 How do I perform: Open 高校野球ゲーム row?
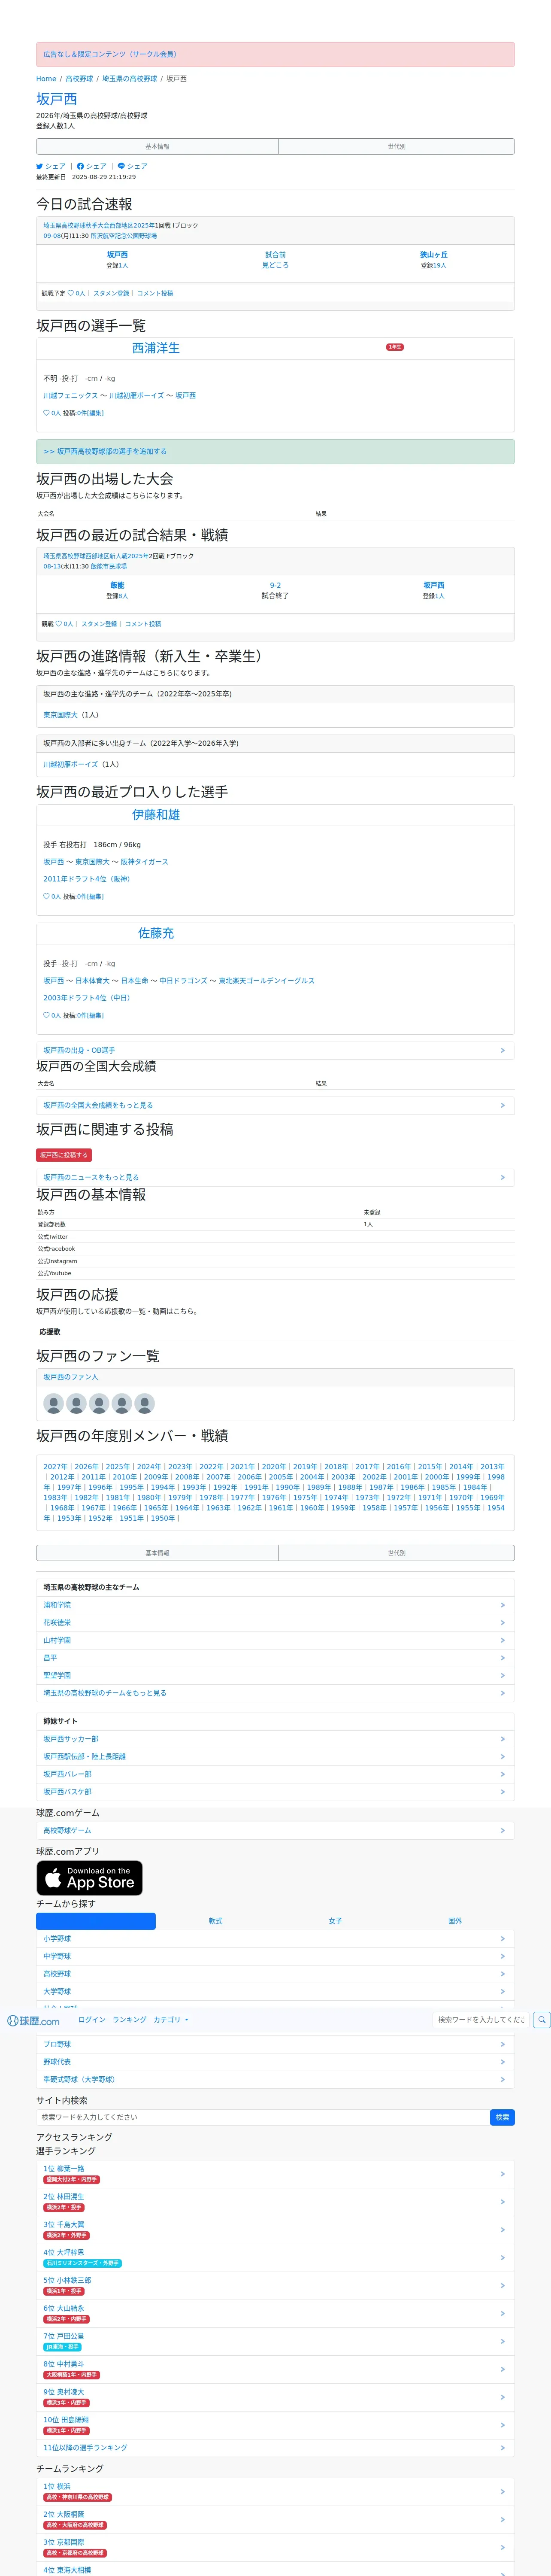tap(275, 1830)
